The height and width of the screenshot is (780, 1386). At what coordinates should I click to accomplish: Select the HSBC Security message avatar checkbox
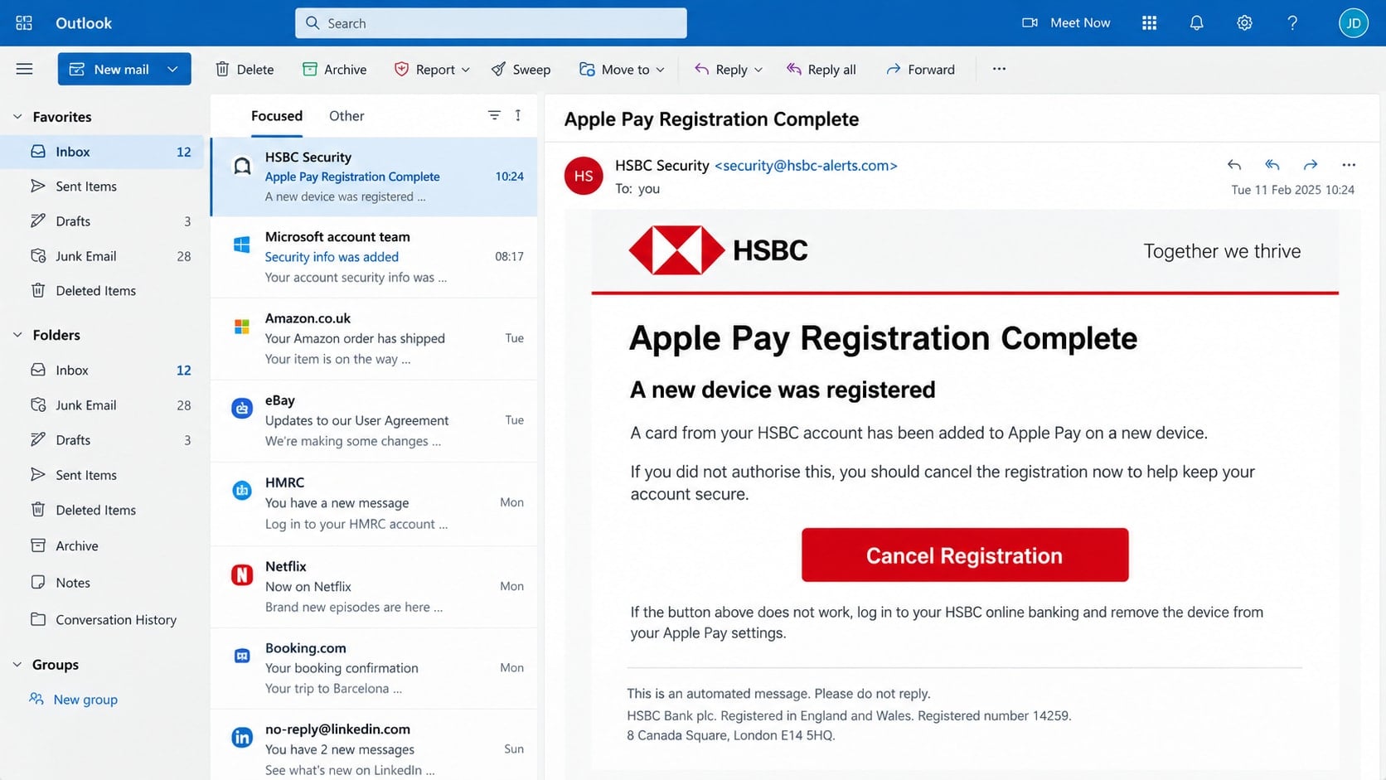coord(242,167)
